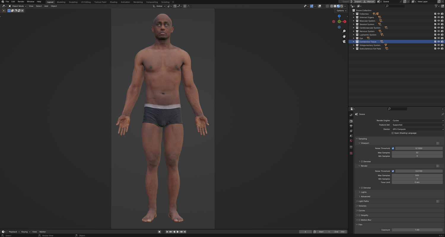Viewport: 445px width, 237px height.
Task: Open the Object Mode dropdown
Action: click(17, 6)
